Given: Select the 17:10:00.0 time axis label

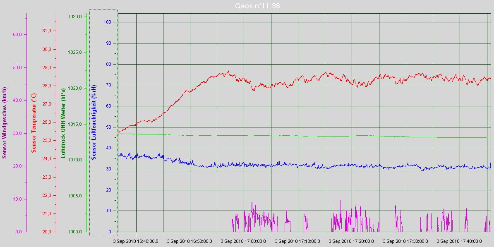Looking at the screenshot, I should [x=297, y=241].
